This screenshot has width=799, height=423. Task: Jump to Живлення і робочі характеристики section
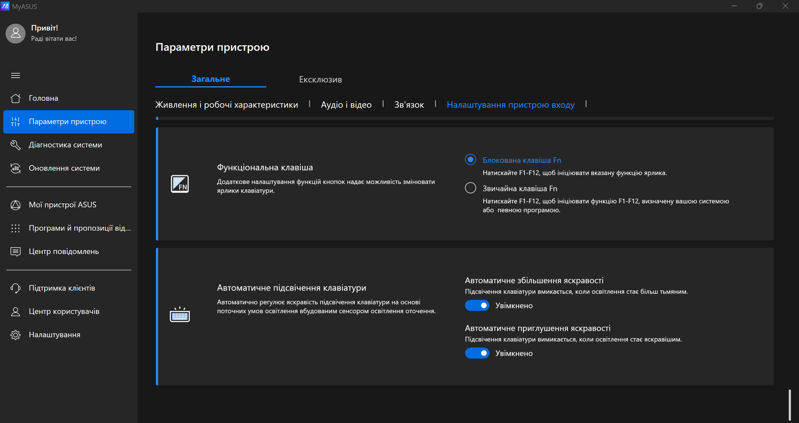pos(226,105)
